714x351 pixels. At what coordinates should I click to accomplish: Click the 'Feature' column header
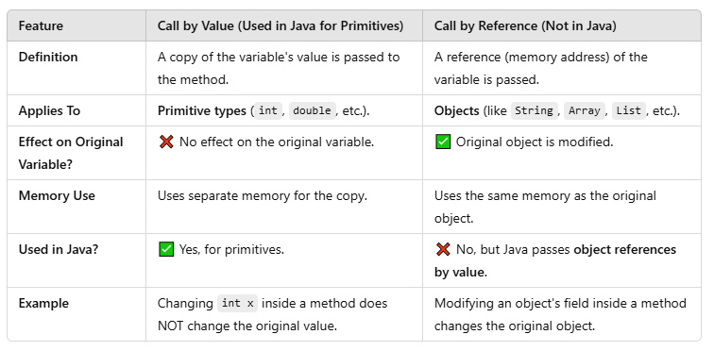(x=41, y=25)
